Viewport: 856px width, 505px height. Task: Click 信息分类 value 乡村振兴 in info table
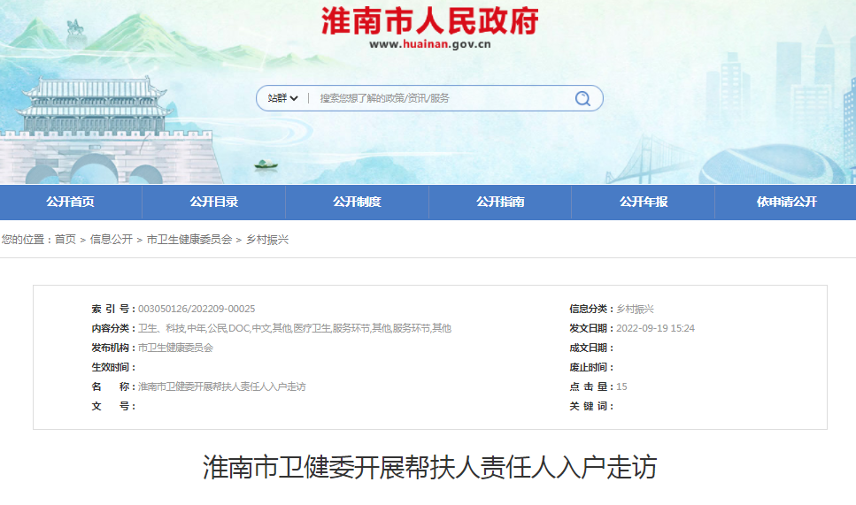click(x=635, y=309)
